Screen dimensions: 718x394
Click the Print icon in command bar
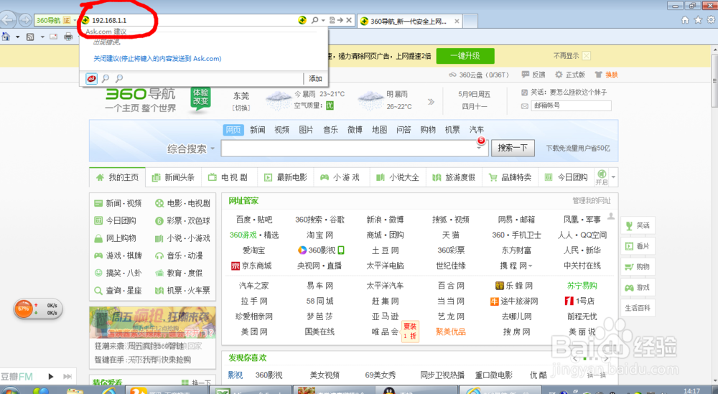[x=68, y=37]
